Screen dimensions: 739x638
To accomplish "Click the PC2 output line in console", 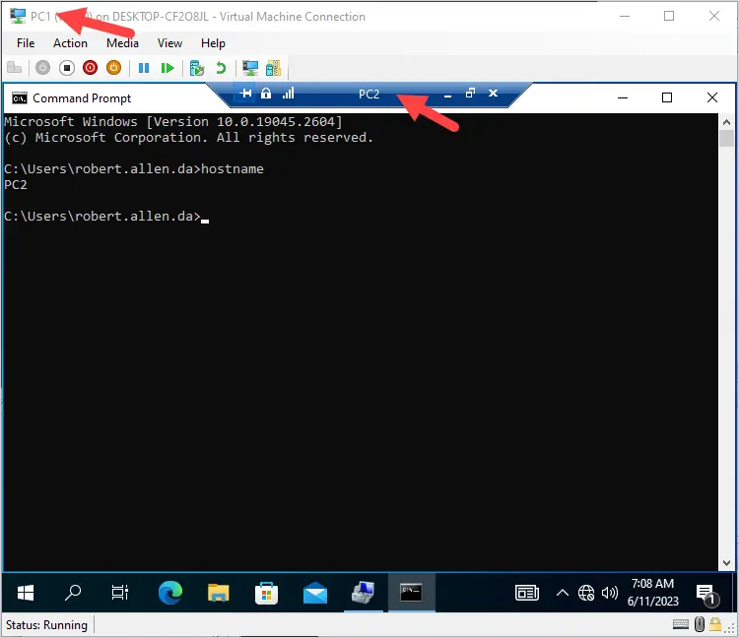I will point(16,184).
